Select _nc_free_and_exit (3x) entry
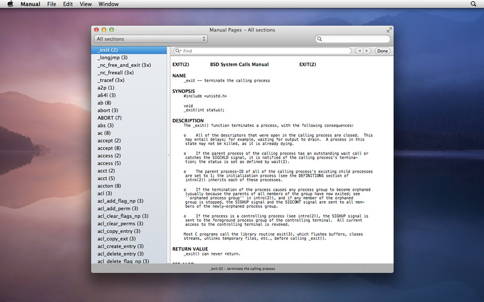This screenshot has width=484, height=302. [129, 65]
